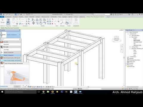Open ROOF floor plan in browser
This screenshot has height=107, width=143.
pyautogui.click(x=135, y=39)
